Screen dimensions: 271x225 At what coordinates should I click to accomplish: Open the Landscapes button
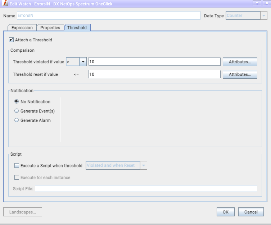pos(23,212)
